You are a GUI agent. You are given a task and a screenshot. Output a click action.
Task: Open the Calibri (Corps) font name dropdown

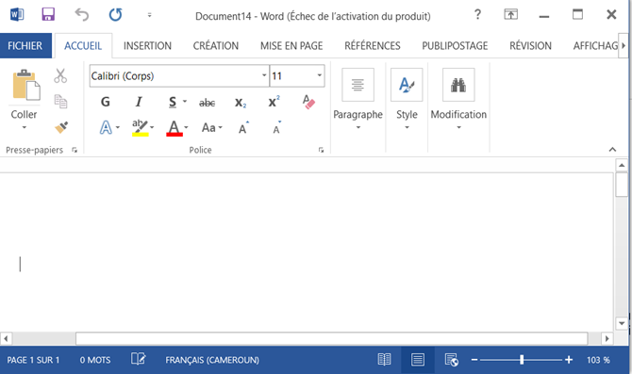click(264, 75)
